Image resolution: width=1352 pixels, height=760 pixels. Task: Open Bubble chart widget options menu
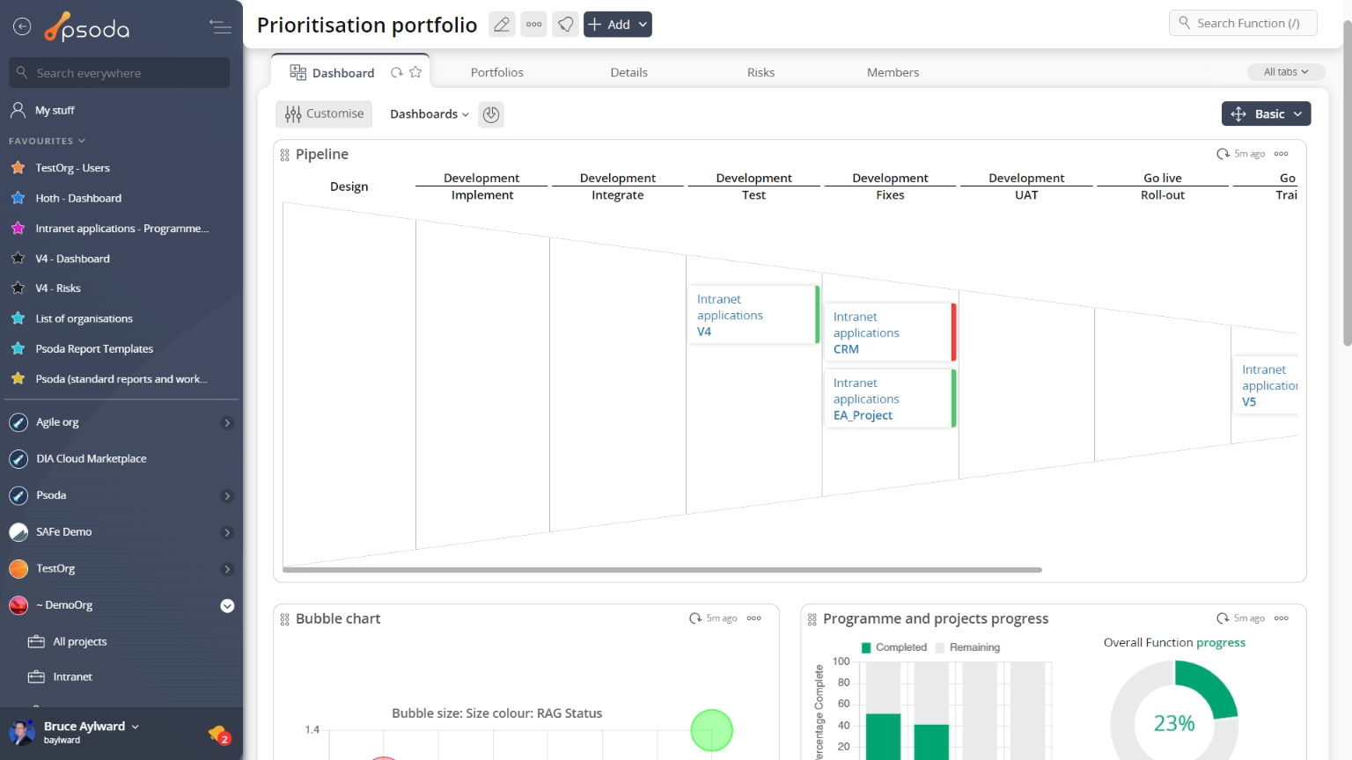(754, 618)
